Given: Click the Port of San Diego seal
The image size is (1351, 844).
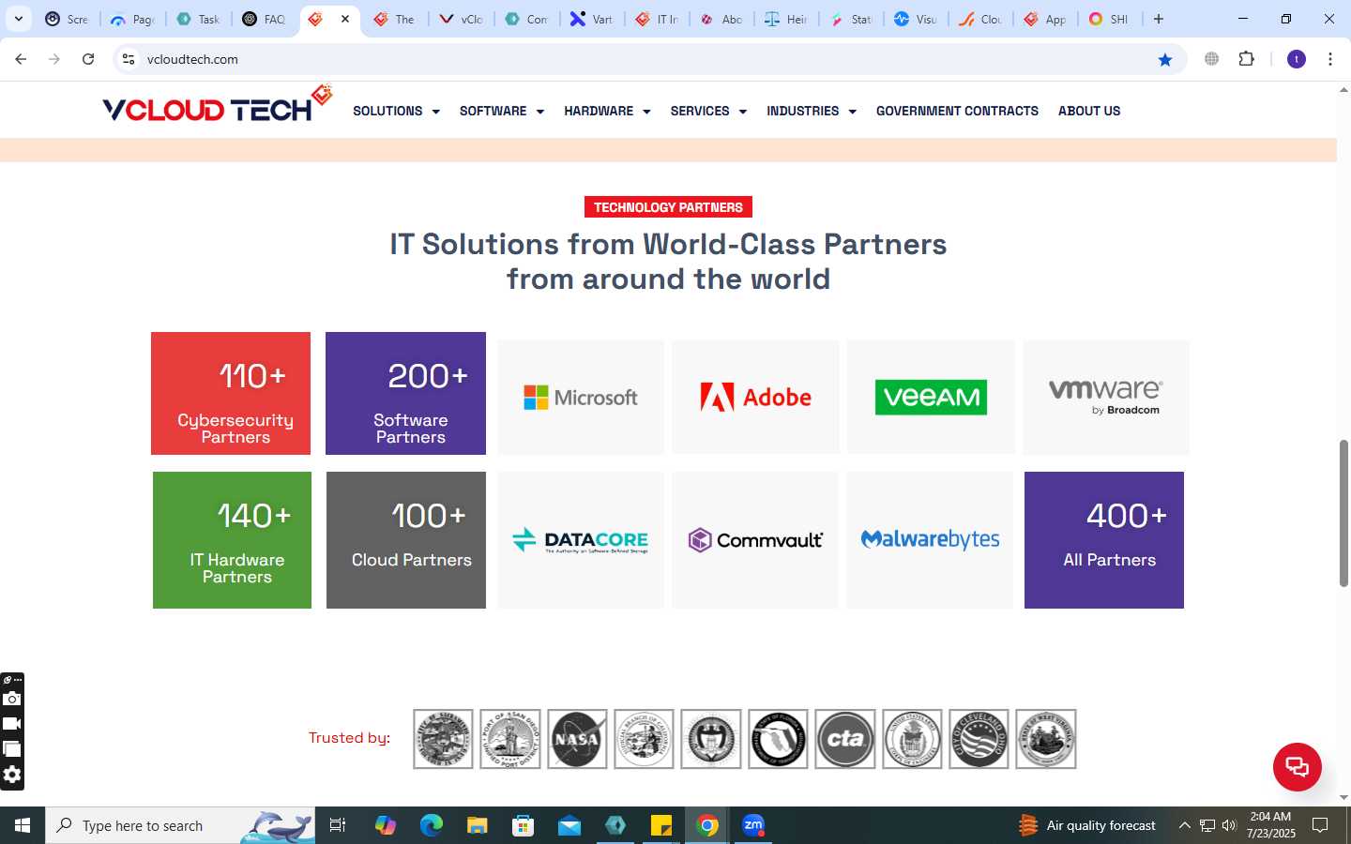Looking at the screenshot, I should click(x=510, y=739).
